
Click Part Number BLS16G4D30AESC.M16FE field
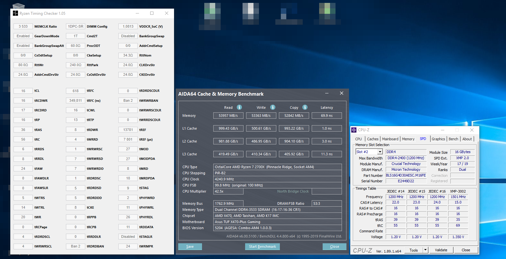[x=406, y=175]
